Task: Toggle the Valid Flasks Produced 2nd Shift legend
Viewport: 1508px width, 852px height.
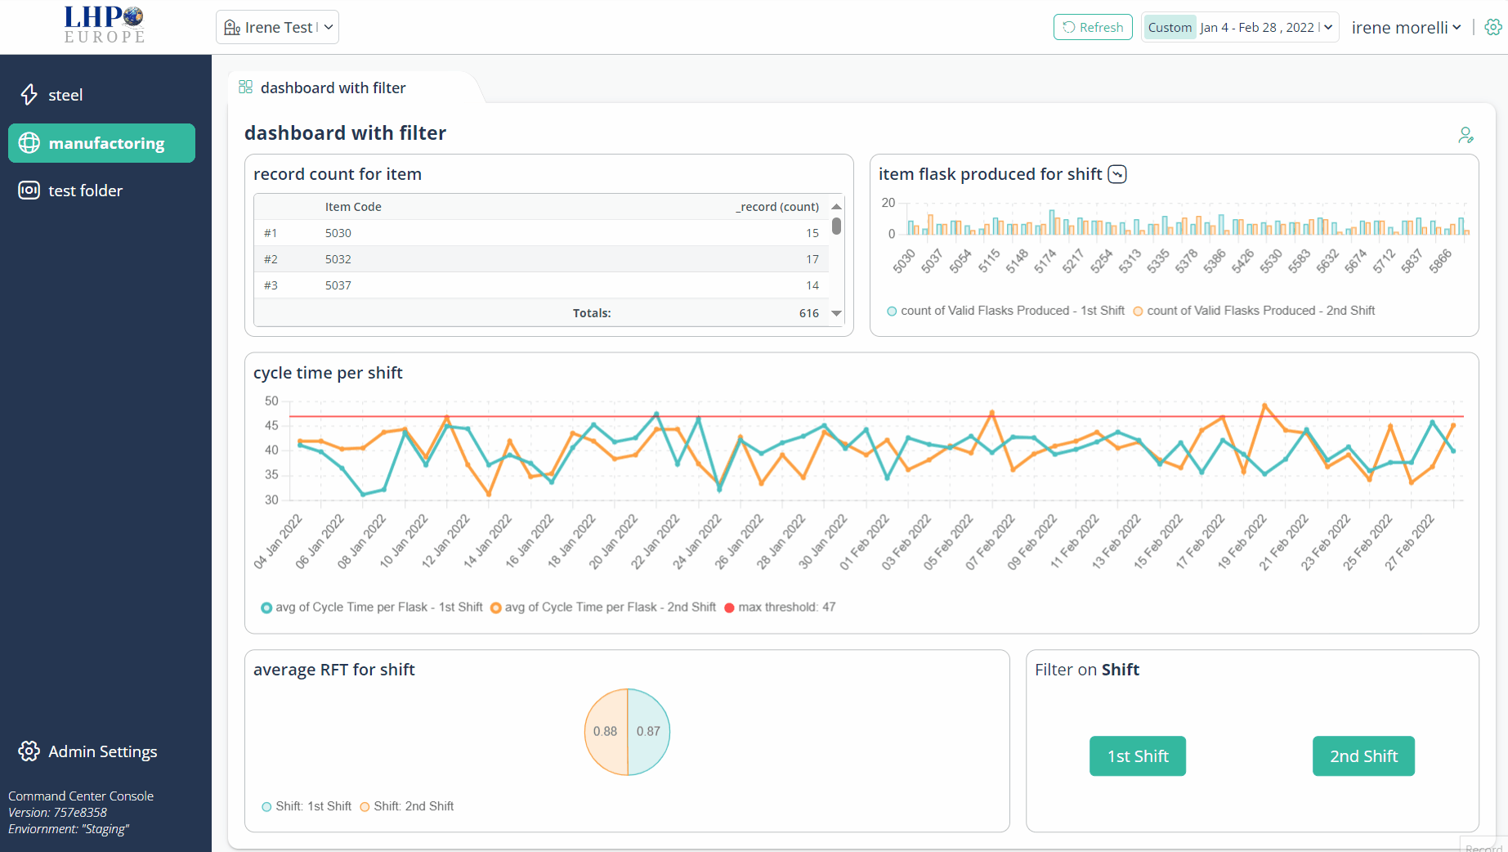Action: 1254,311
